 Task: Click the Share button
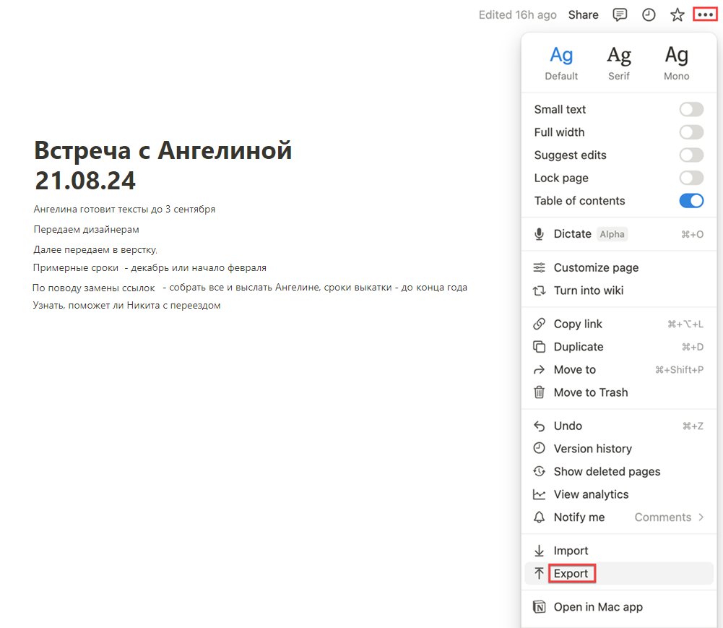(583, 14)
